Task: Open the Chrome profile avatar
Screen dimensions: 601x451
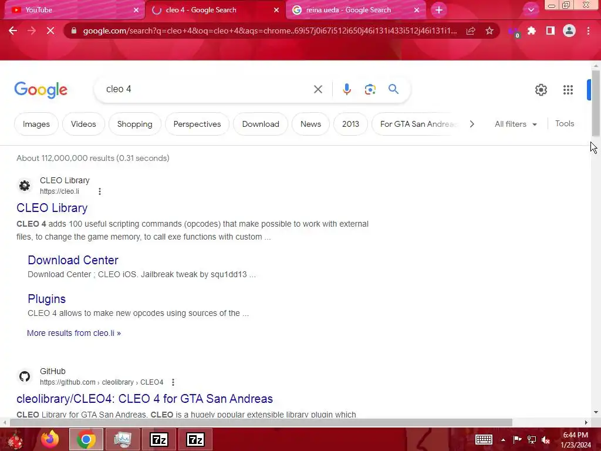Action: (x=569, y=31)
